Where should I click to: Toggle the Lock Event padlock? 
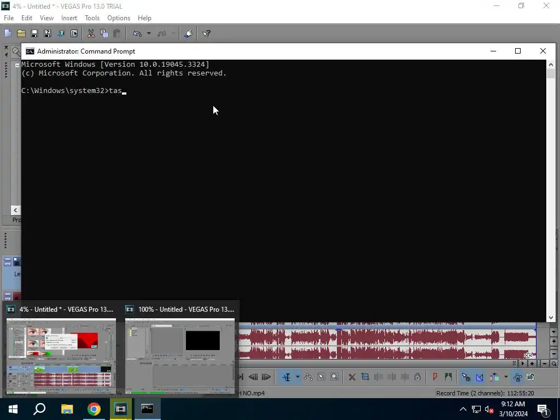(417, 377)
